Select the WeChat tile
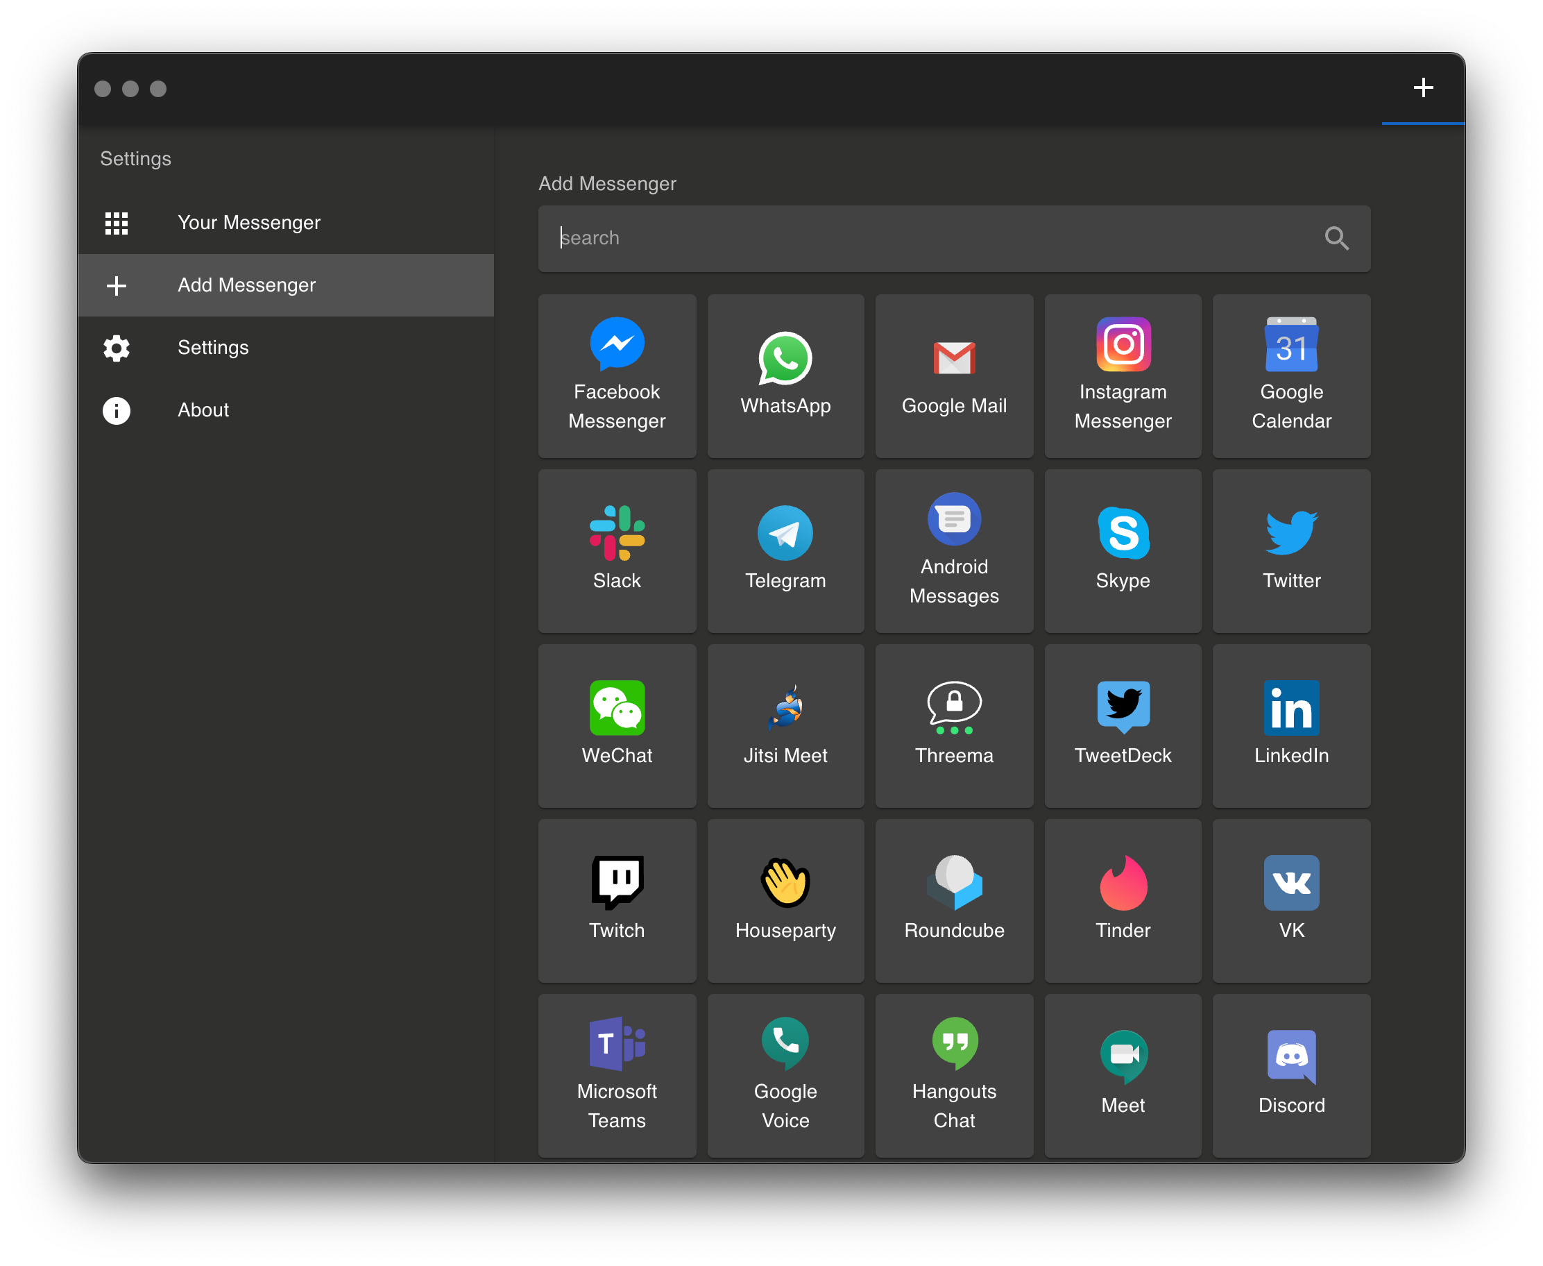The width and height of the screenshot is (1543, 1266). 617,725
